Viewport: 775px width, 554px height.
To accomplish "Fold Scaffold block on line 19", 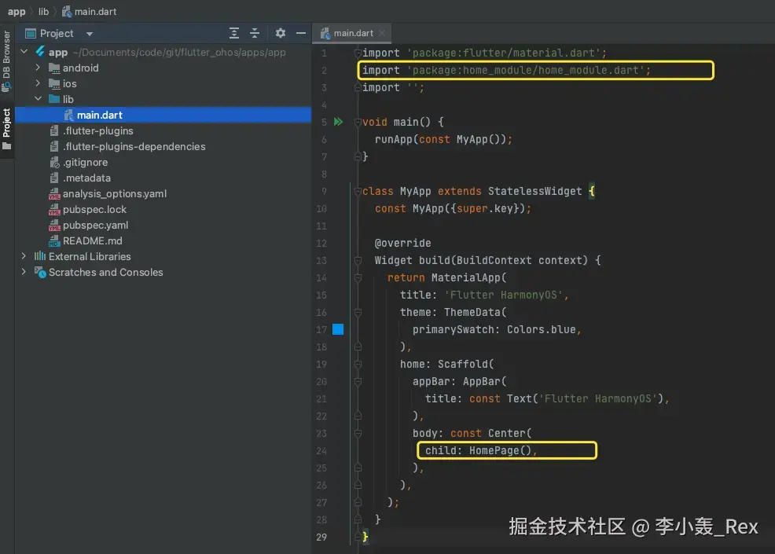I will tap(358, 365).
